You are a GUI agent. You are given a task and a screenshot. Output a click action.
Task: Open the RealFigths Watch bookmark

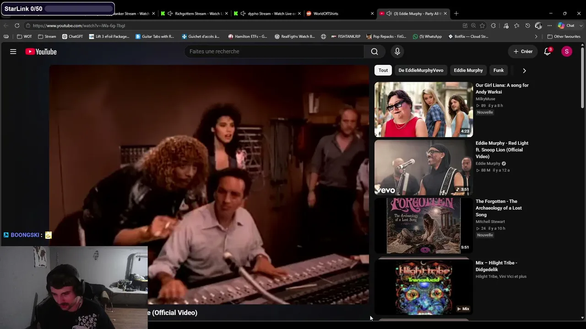(294, 37)
